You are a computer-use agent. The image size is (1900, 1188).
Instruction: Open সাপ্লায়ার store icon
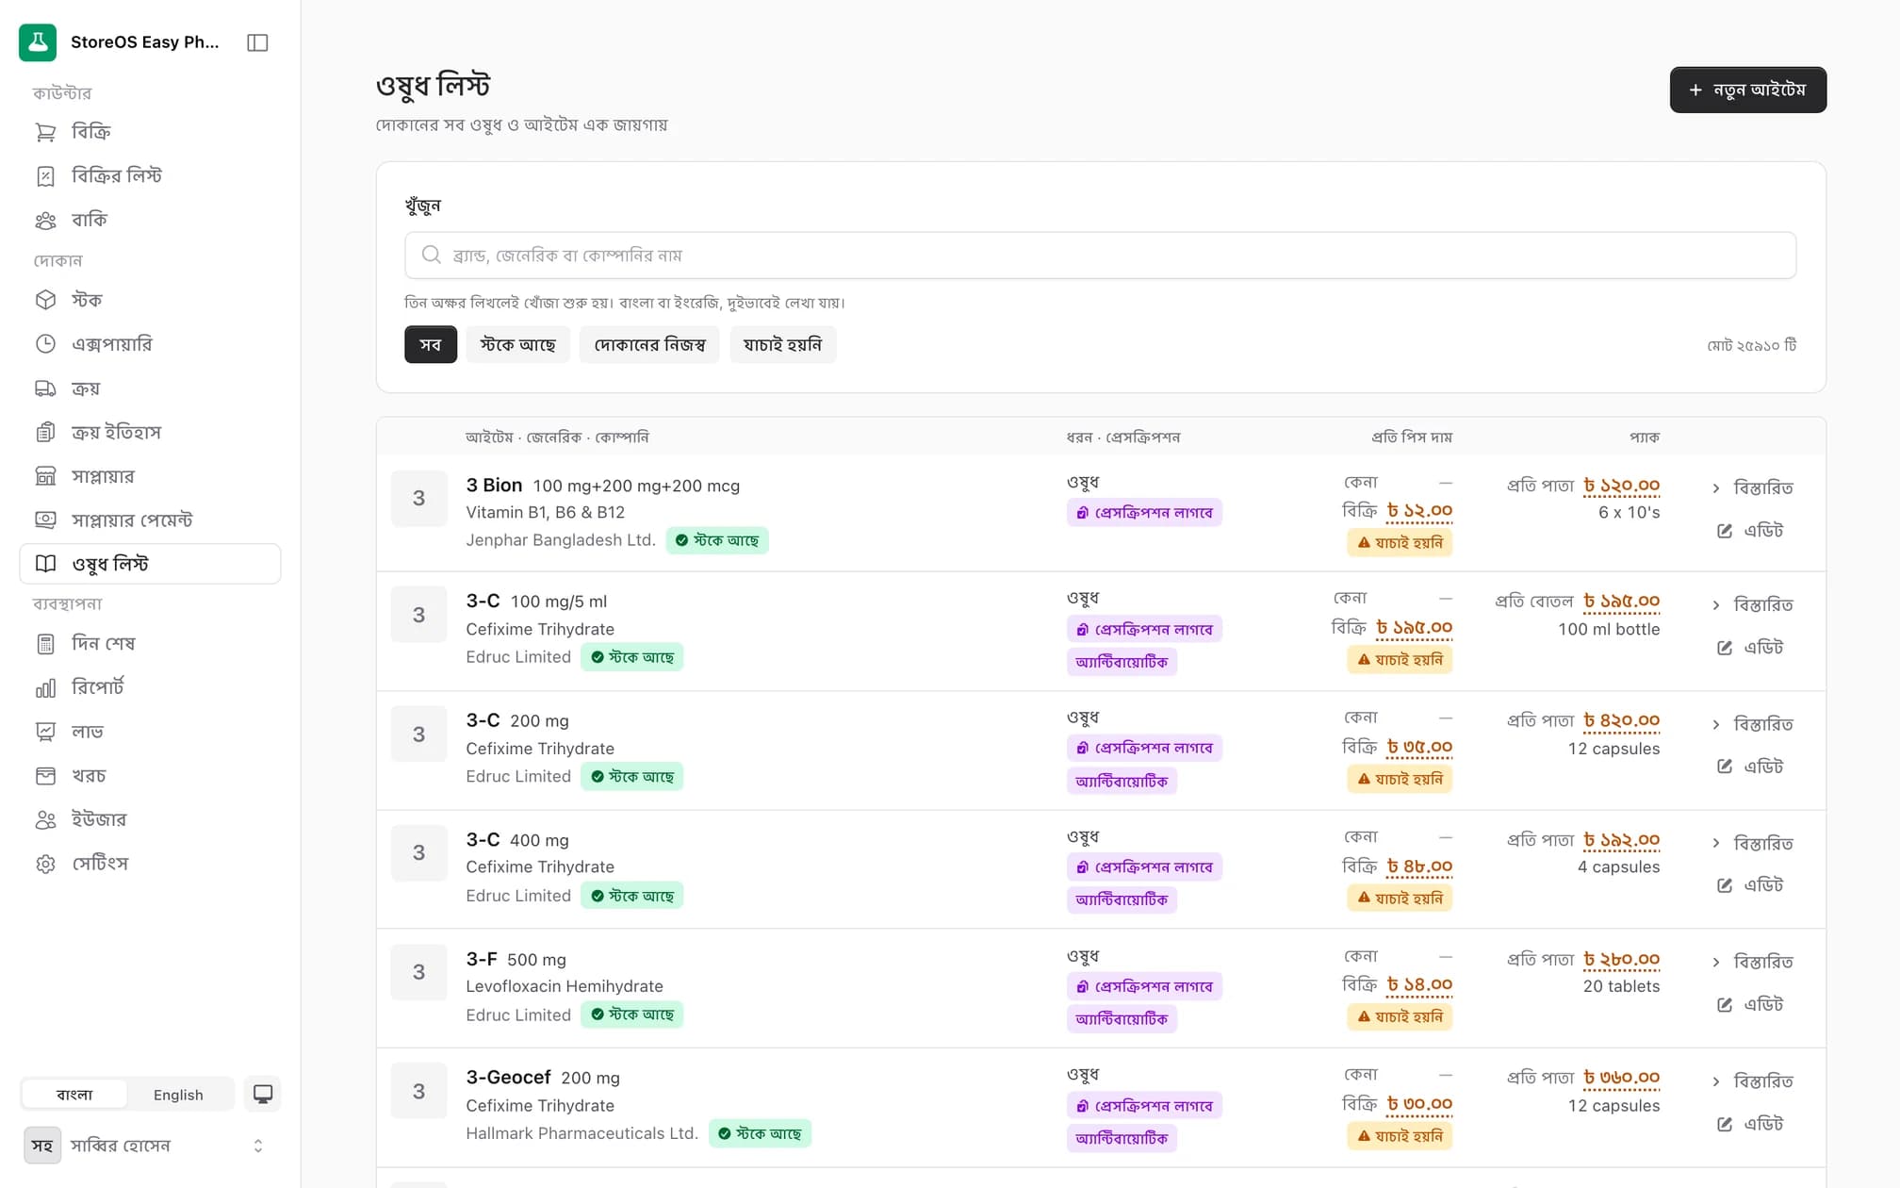pos(45,476)
